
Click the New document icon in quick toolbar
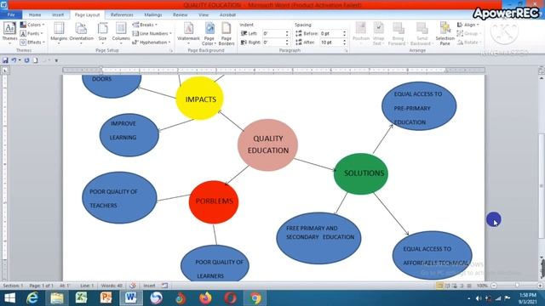[x=36, y=60]
